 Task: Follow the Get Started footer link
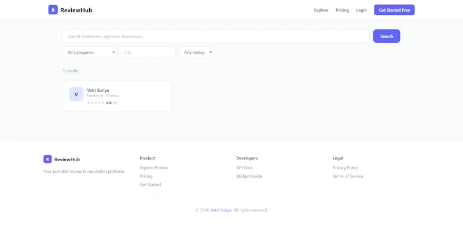(x=150, y=185)
